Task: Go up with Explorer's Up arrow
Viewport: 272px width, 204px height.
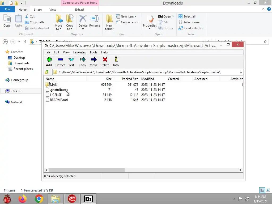Action: tap(25, 42)
